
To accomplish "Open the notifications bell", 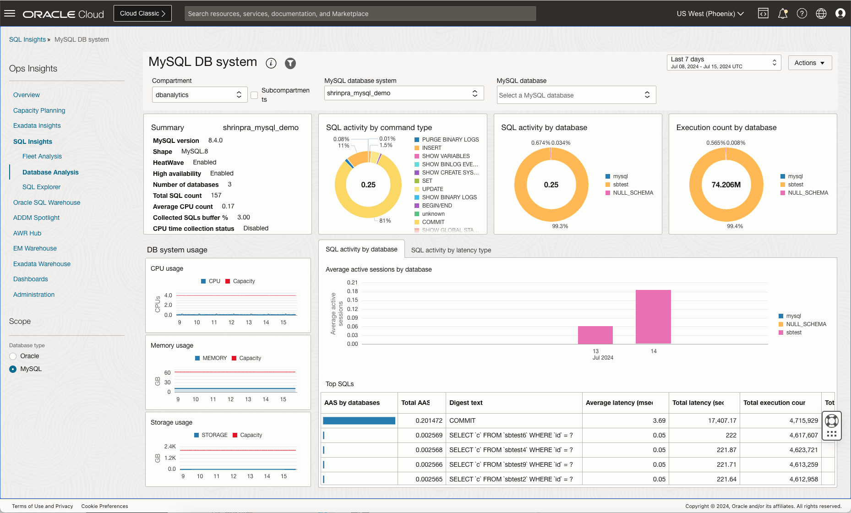I will (x=783, y=13).
